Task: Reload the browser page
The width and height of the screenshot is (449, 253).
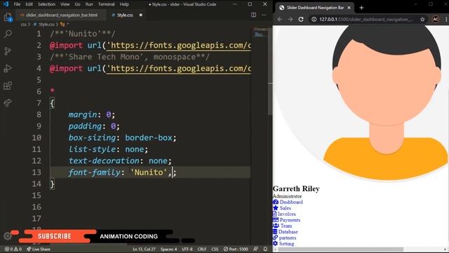Action: [x=301, y=19]
